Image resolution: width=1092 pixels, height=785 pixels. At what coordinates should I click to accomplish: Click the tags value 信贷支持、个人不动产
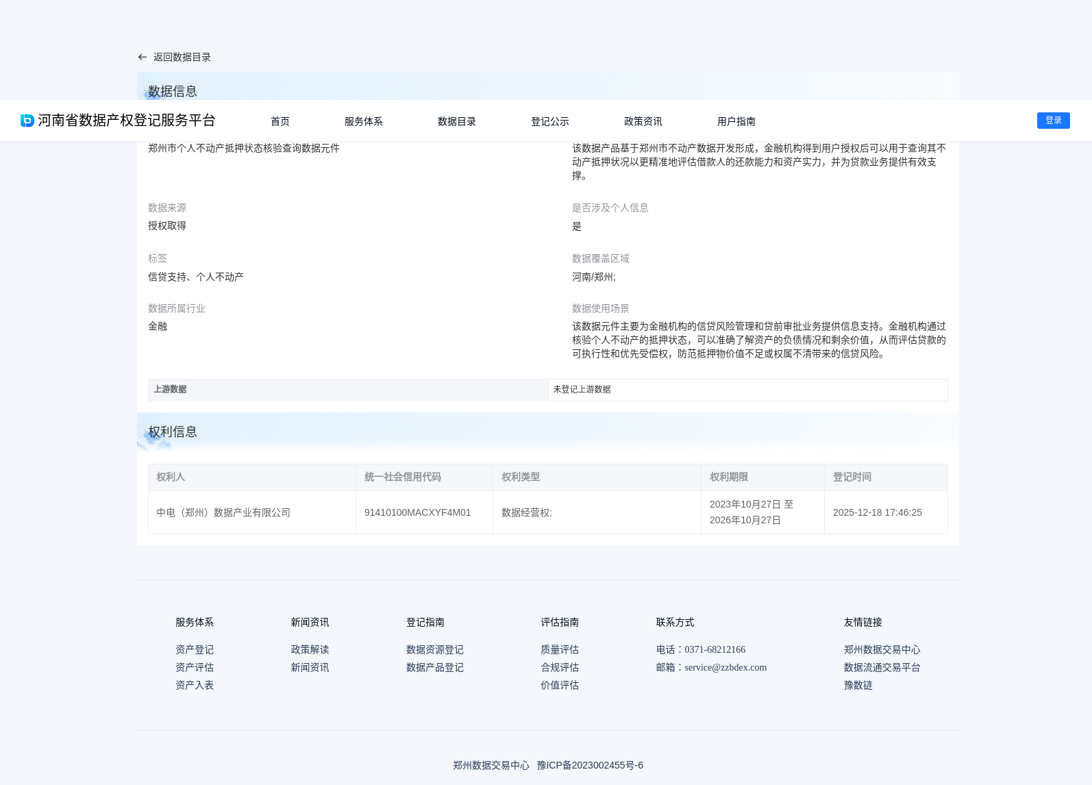click(x=196, y=277)
